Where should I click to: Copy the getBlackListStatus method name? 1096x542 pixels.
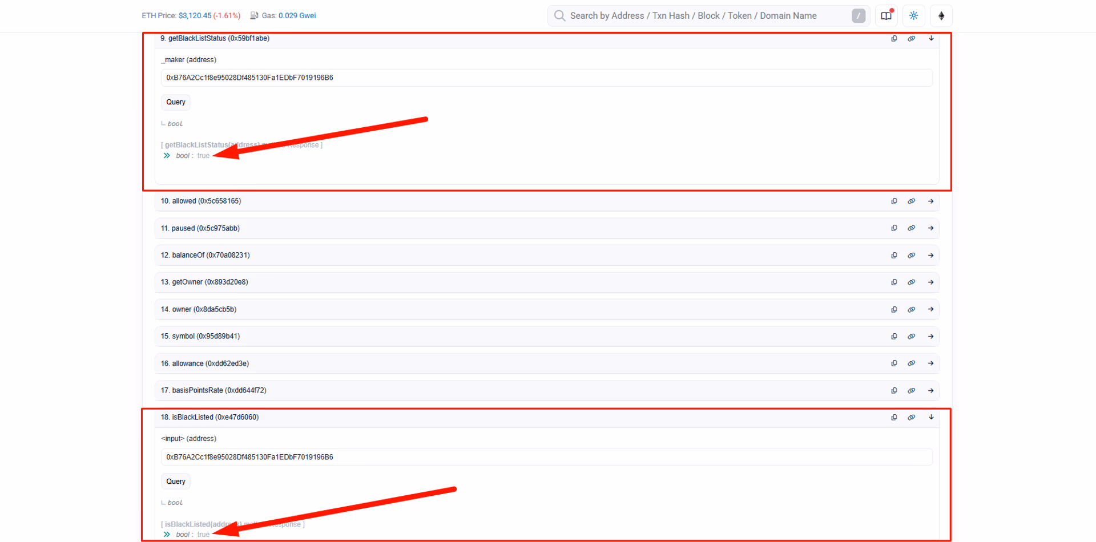tap(894, 39)
